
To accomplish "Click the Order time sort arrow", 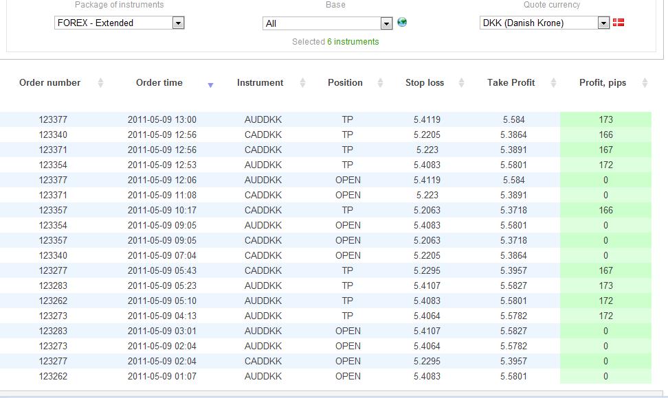I will click(210, 84).
